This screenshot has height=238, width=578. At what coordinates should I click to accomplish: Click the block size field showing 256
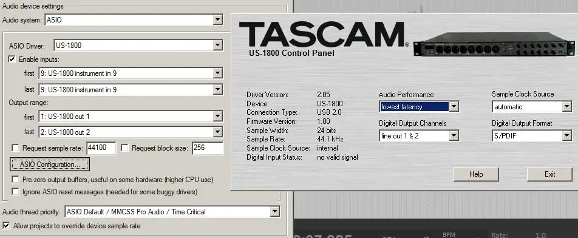[x=208, y=148]
